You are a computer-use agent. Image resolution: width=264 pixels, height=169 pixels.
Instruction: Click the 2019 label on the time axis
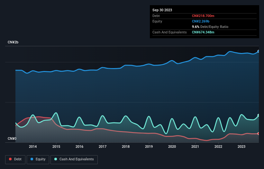(149, 147)
